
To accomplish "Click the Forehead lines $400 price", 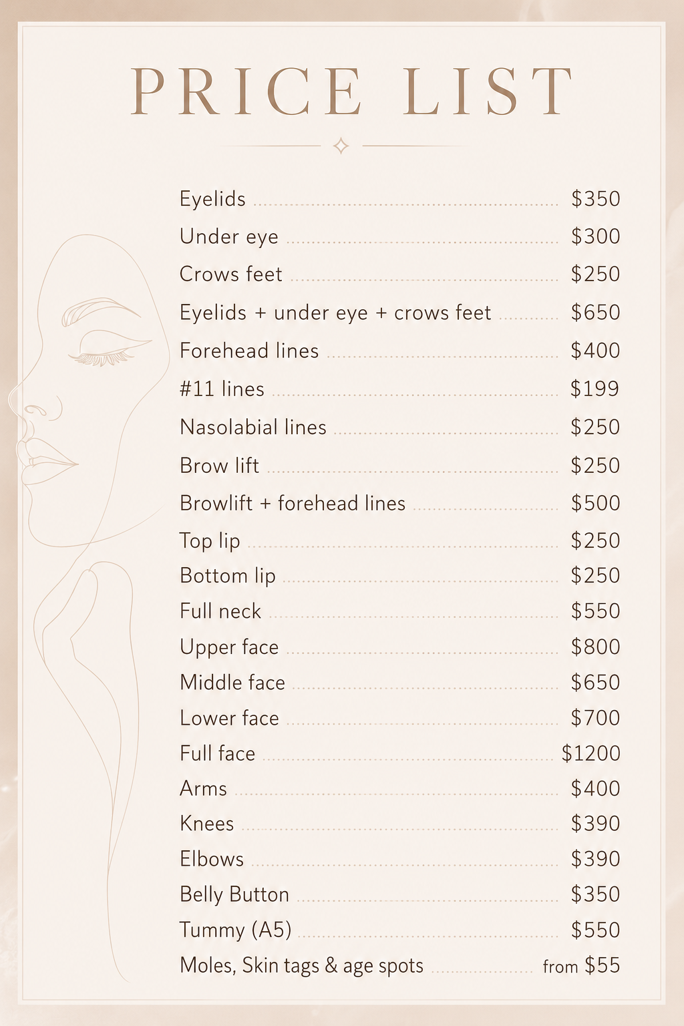I will [595, 351].
